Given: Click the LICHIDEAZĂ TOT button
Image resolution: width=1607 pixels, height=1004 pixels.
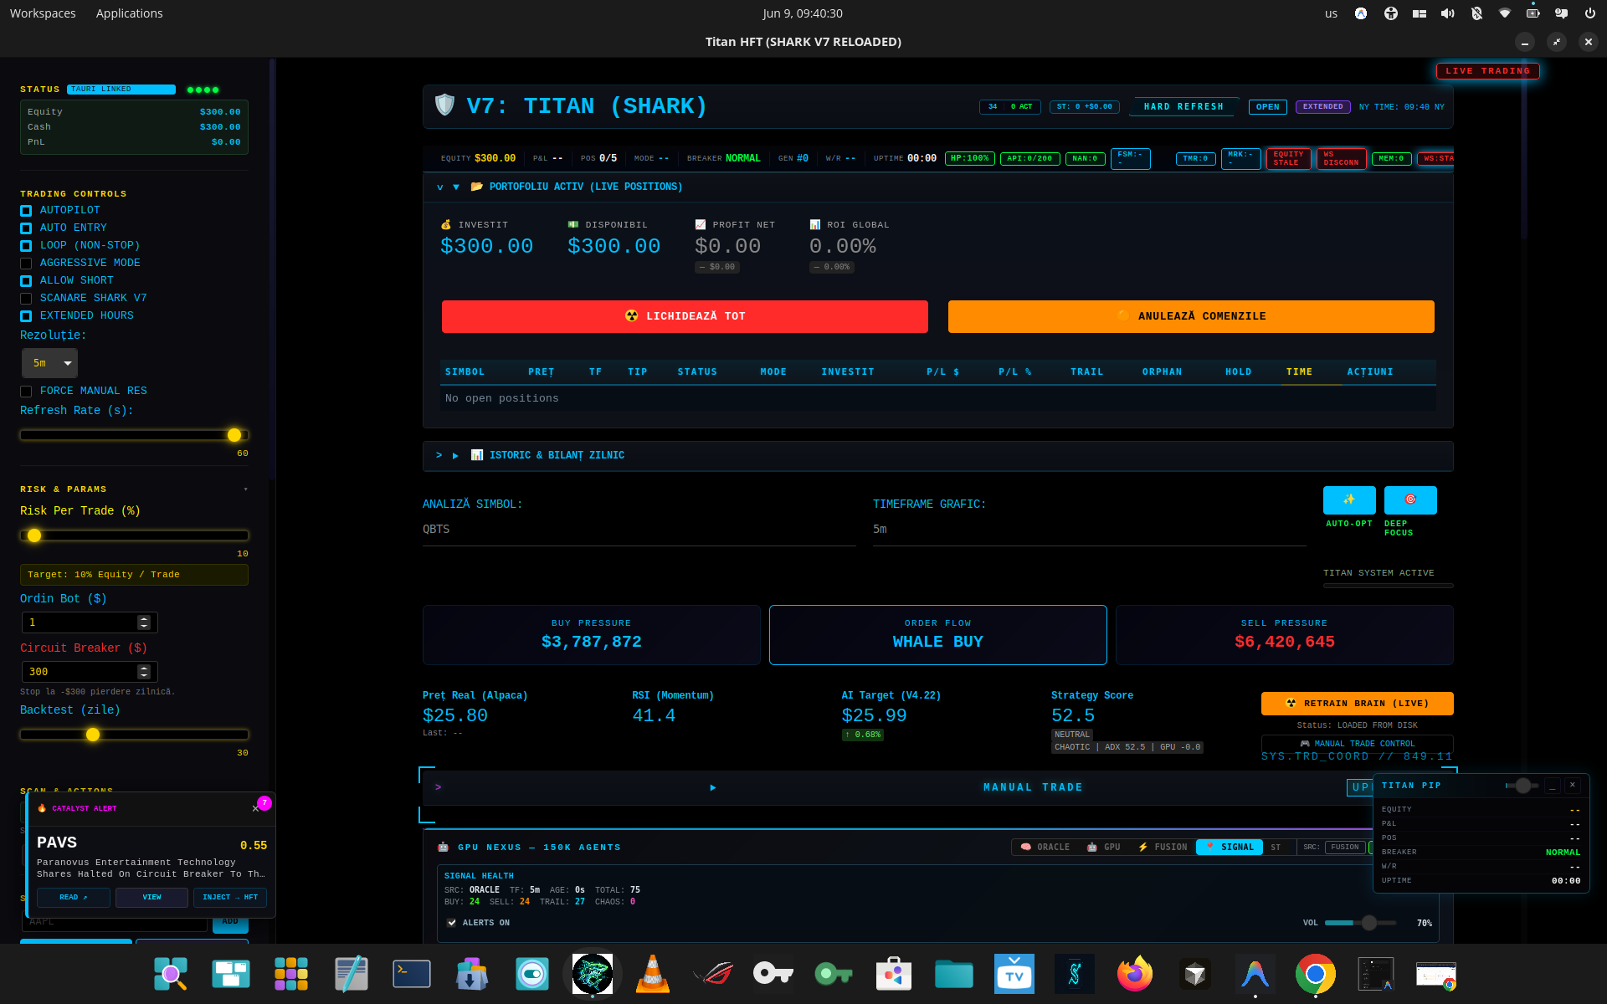Looking at the screenshot, I should [685, 316].
